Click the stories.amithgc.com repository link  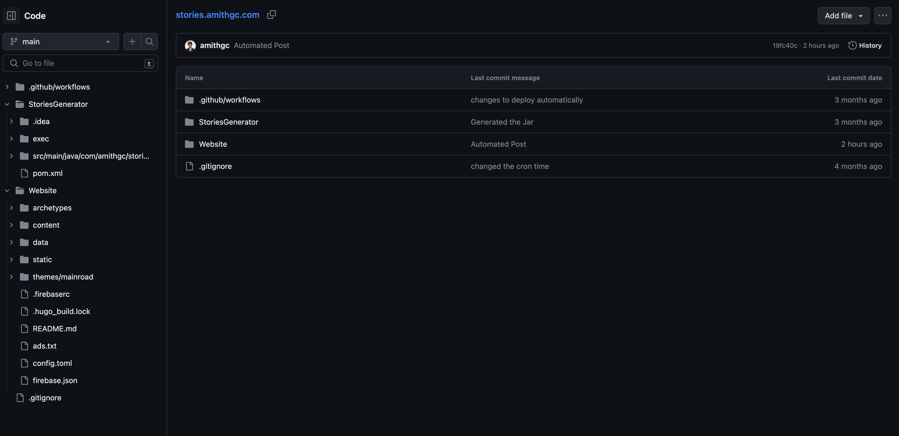coord(217,15)
